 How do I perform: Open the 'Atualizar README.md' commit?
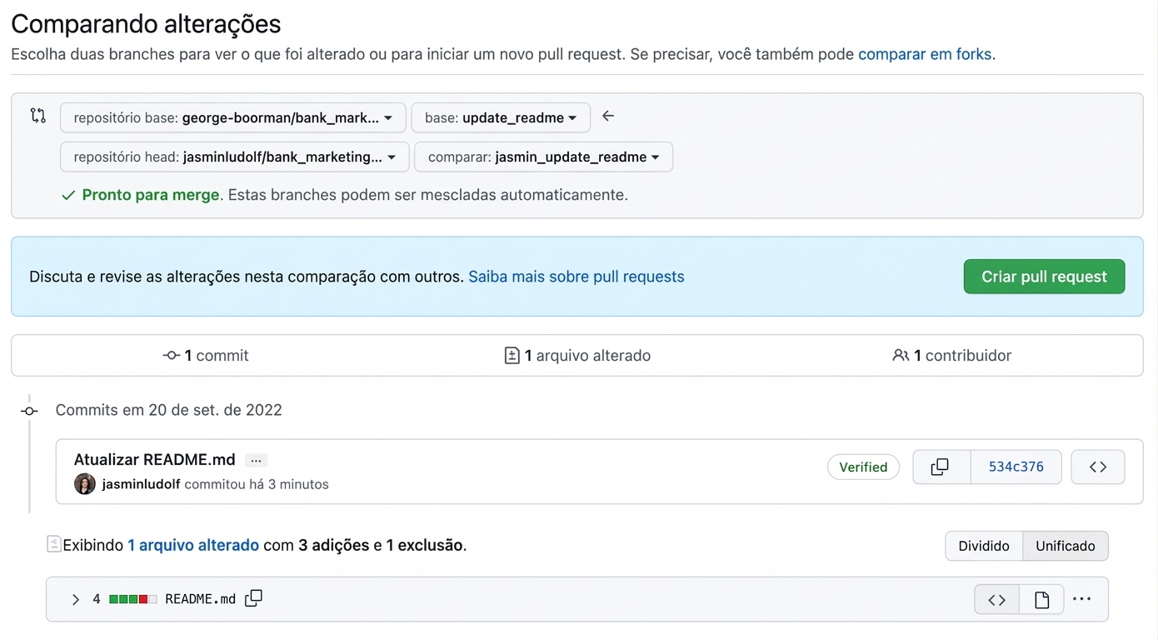click(x=155, y=459)
